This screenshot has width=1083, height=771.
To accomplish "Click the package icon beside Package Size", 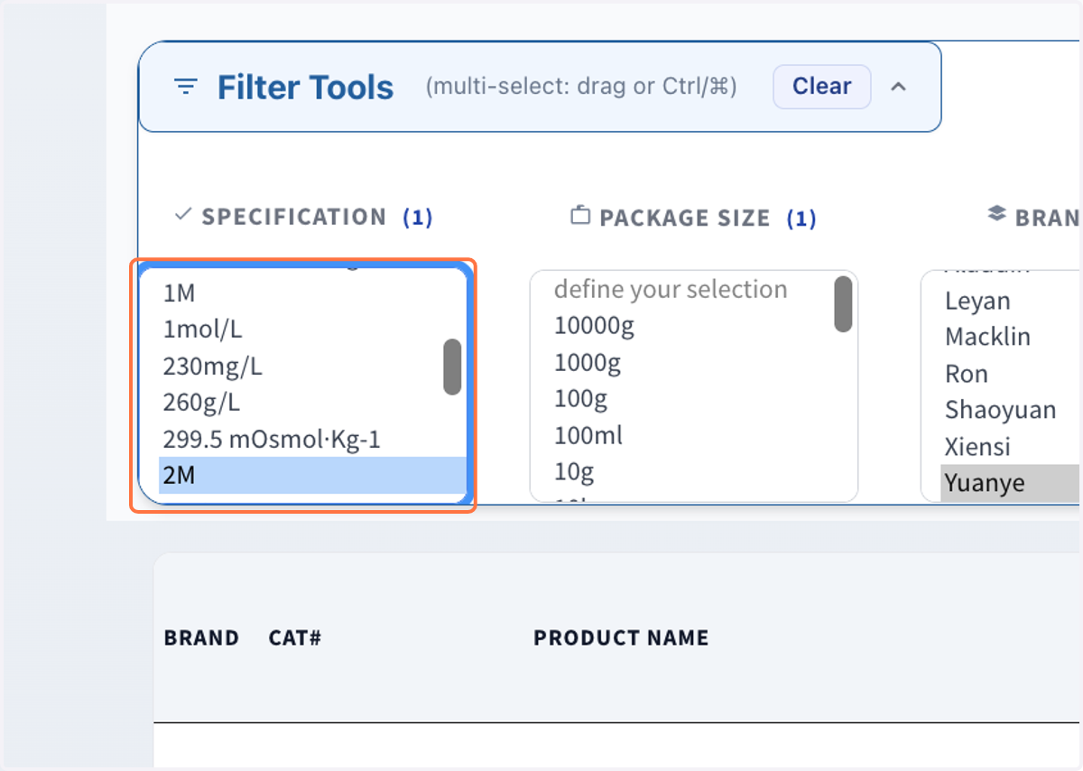I will click(x=580, y=216).
